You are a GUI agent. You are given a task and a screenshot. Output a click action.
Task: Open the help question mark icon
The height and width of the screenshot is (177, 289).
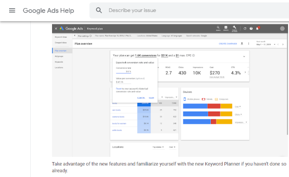point(251,28)
